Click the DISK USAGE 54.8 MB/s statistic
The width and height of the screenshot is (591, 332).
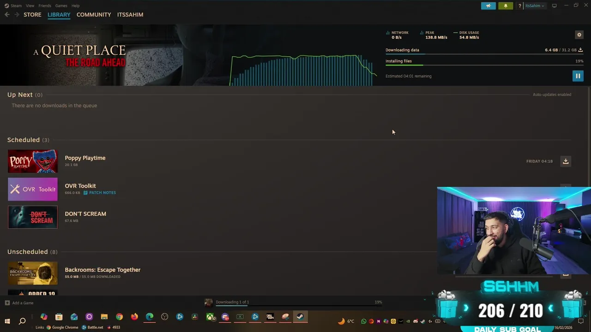click(x=466, y=35)
